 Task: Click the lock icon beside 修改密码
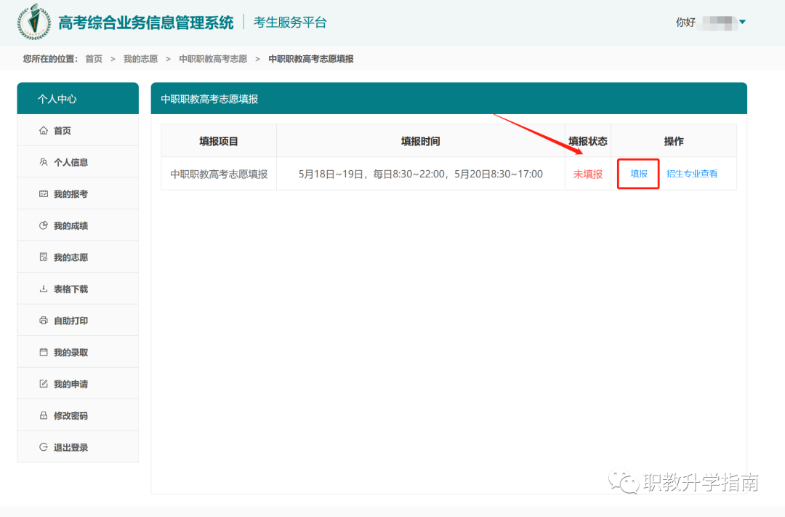(44, 415)
